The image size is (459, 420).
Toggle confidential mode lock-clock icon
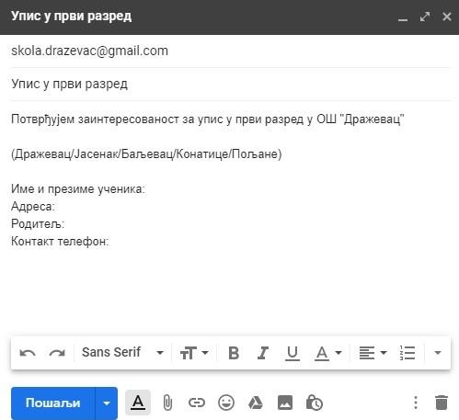315,403
